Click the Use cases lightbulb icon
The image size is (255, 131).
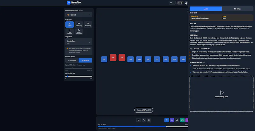(x=68, y=49)
